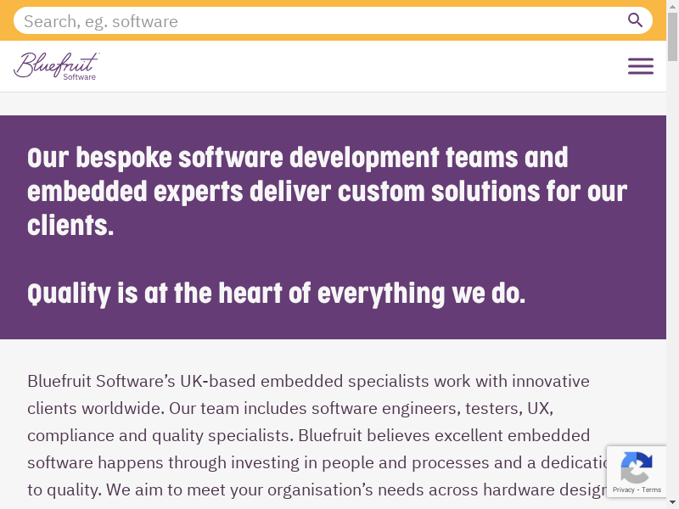Click the 'Quality is at the heart' heading line
Screen dimensions: 679x509
(277, 294)
